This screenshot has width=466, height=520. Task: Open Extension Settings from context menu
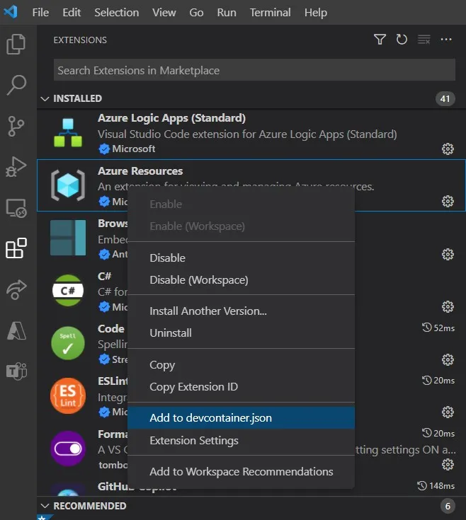tap(241, 440)
